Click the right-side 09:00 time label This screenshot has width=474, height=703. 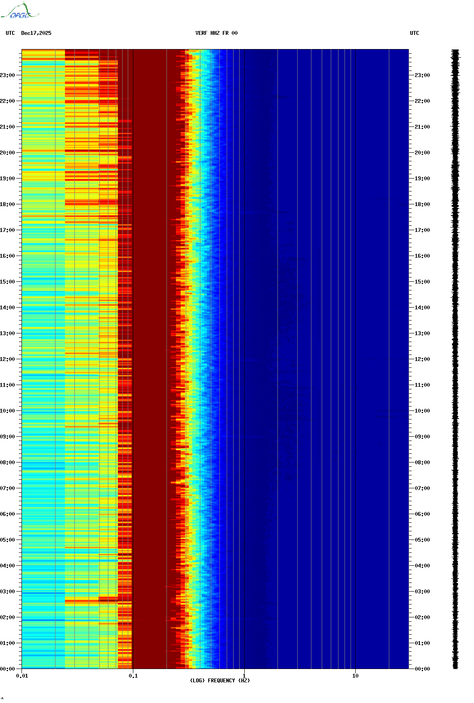tap(422, 437)
